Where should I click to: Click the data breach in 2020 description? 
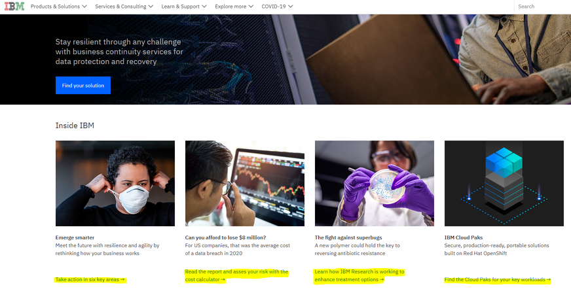pos(238,249)
